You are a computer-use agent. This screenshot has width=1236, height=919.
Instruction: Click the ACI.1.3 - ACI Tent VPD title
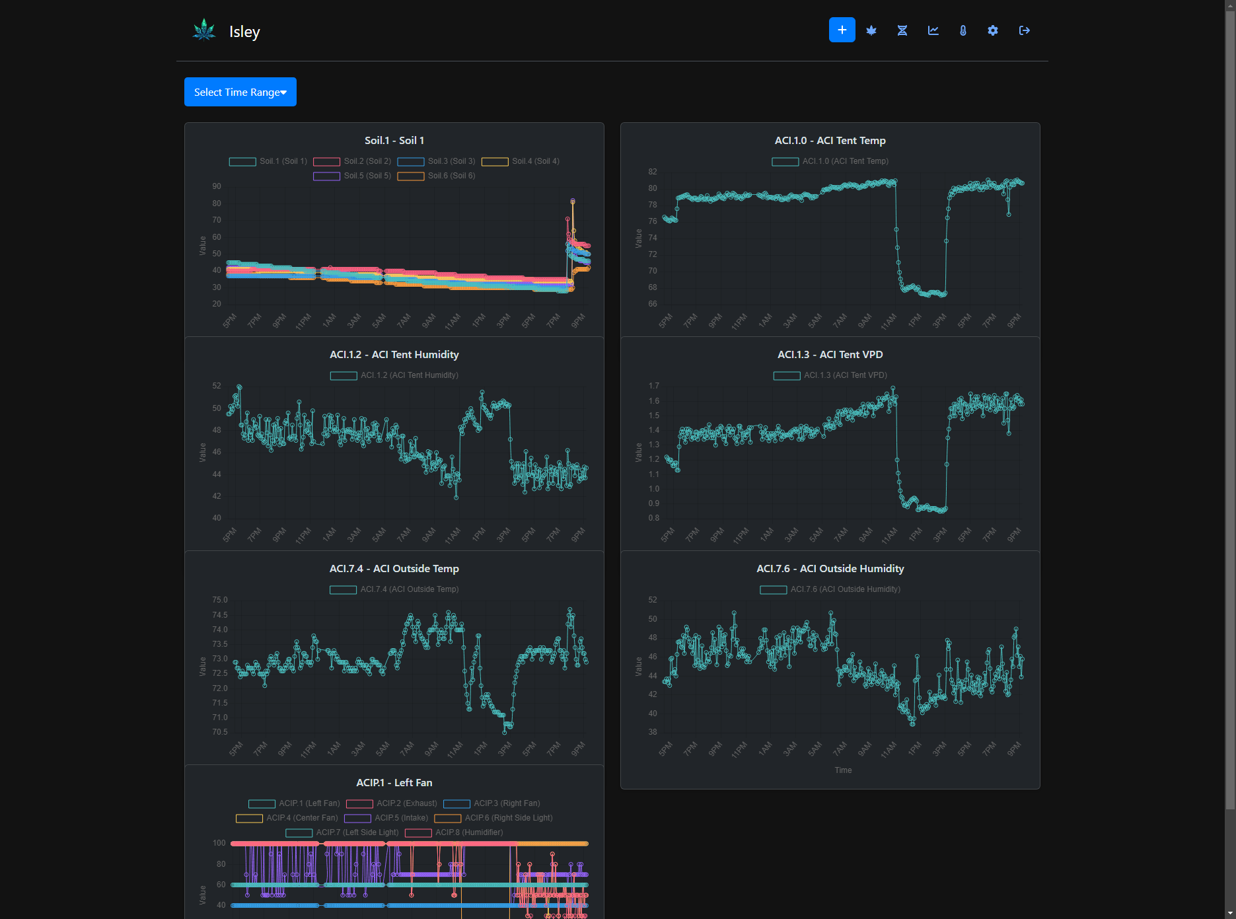[830, 355]
